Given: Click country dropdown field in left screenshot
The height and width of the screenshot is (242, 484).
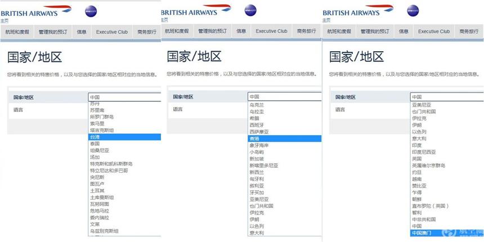Looking at the screenshot, I should tap(125, 97).
